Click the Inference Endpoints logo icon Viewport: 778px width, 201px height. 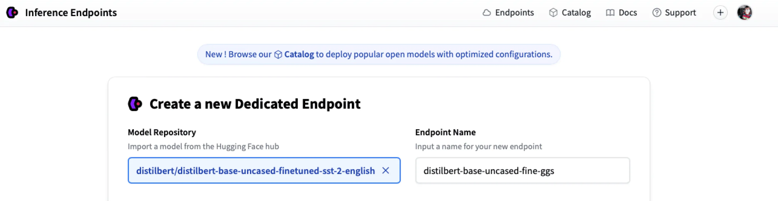(12, 13)
